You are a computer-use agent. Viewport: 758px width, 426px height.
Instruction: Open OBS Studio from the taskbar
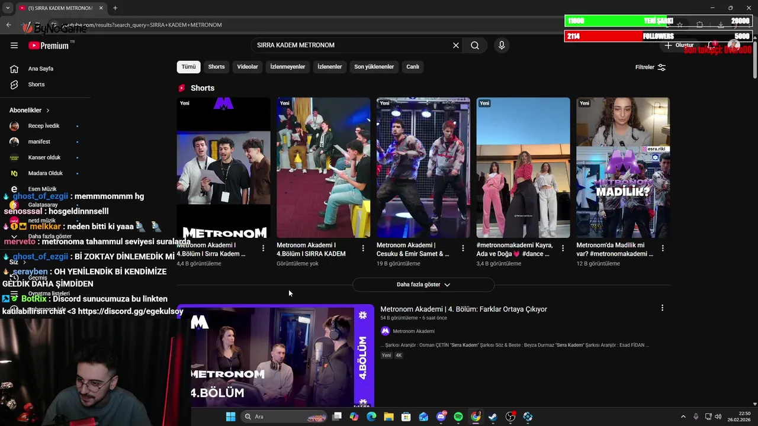pyautogui.click(x=510, y=417)
